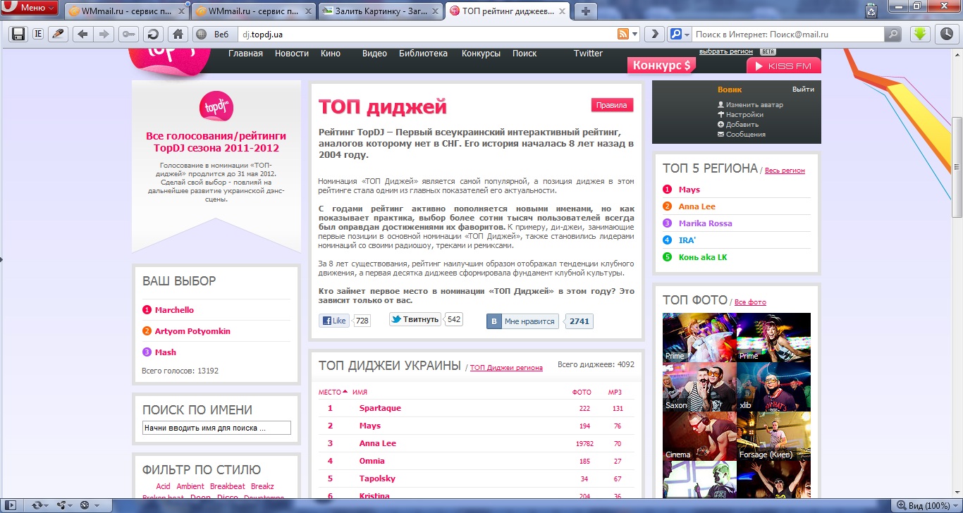Switch to the first WMmail.ru tab
Image resolution: width=963 pixels, height=513 pixels.
point(125,11)
